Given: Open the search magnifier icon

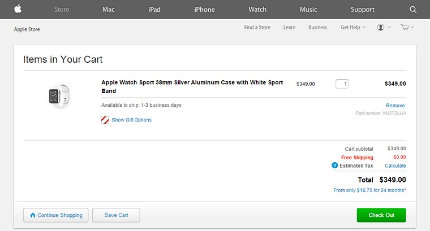Looking at the screenshot, I should pos(412,10).
